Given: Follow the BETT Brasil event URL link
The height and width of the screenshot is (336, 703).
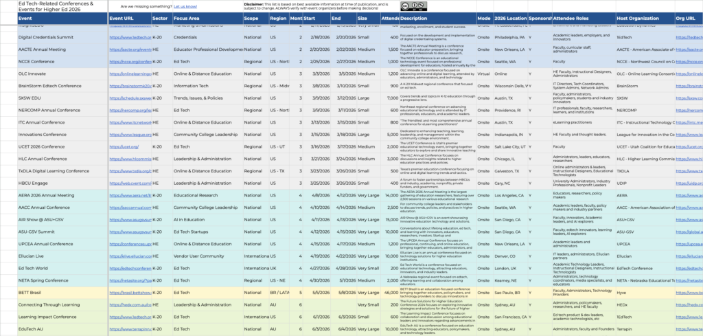Looking at the screenshot, I should 130,293.
